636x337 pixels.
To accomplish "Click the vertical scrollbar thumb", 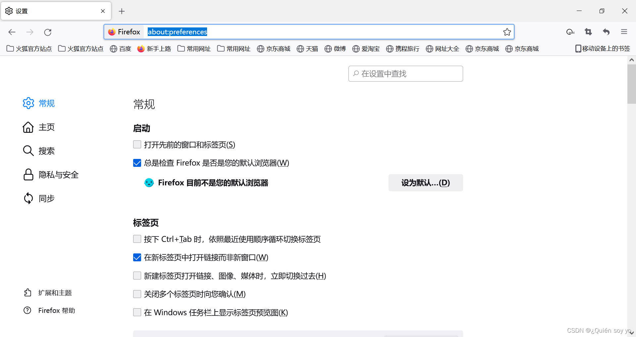I will click(632, 84).
